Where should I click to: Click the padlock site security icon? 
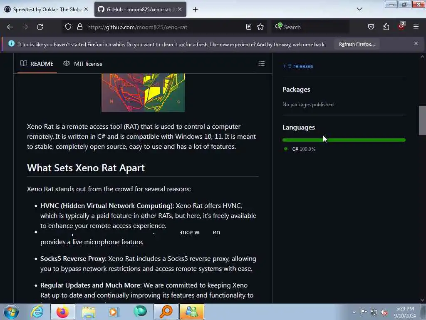(x=79, y=27)
